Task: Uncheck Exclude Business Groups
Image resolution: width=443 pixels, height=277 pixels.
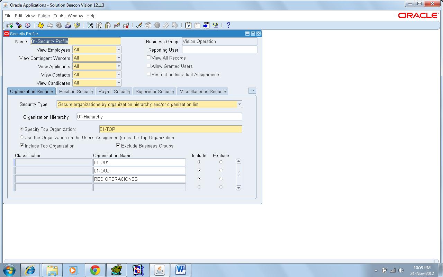Action: tap(118, 145)
